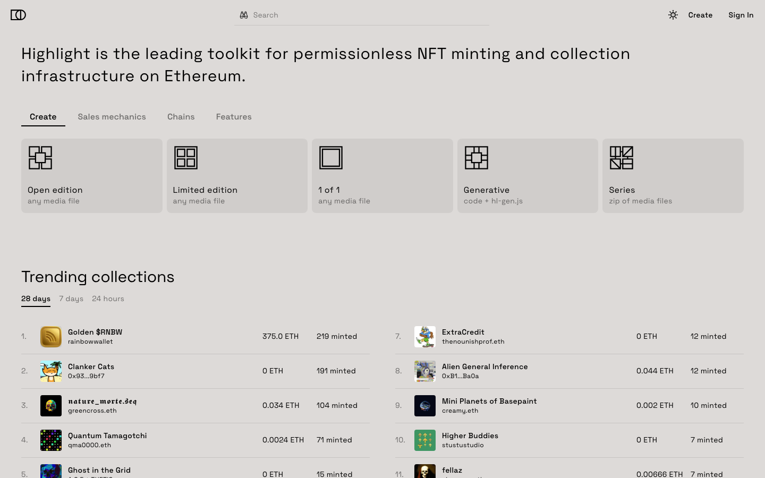Open ExtraCredit collection thumbnail

(425, 337)
